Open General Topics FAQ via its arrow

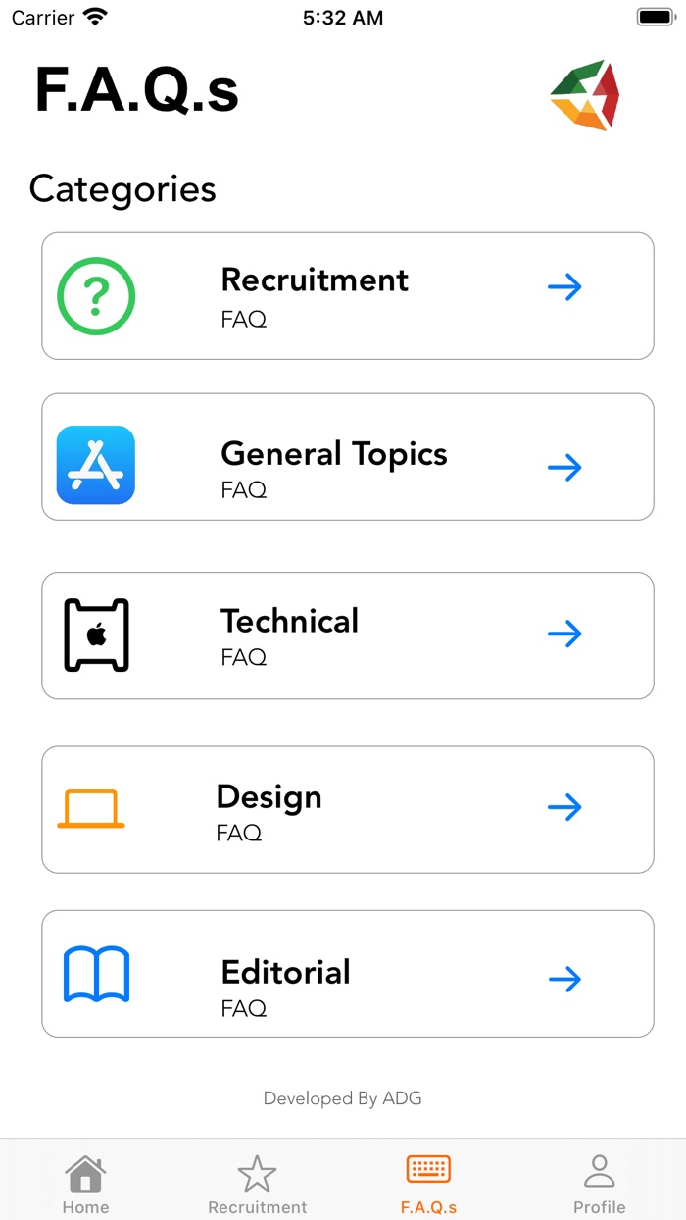[x=564, y=468]
